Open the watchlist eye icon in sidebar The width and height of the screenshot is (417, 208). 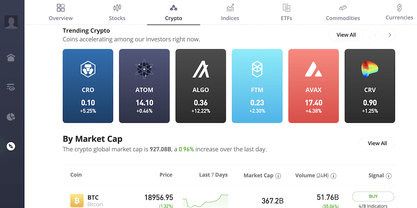point(11,87)
